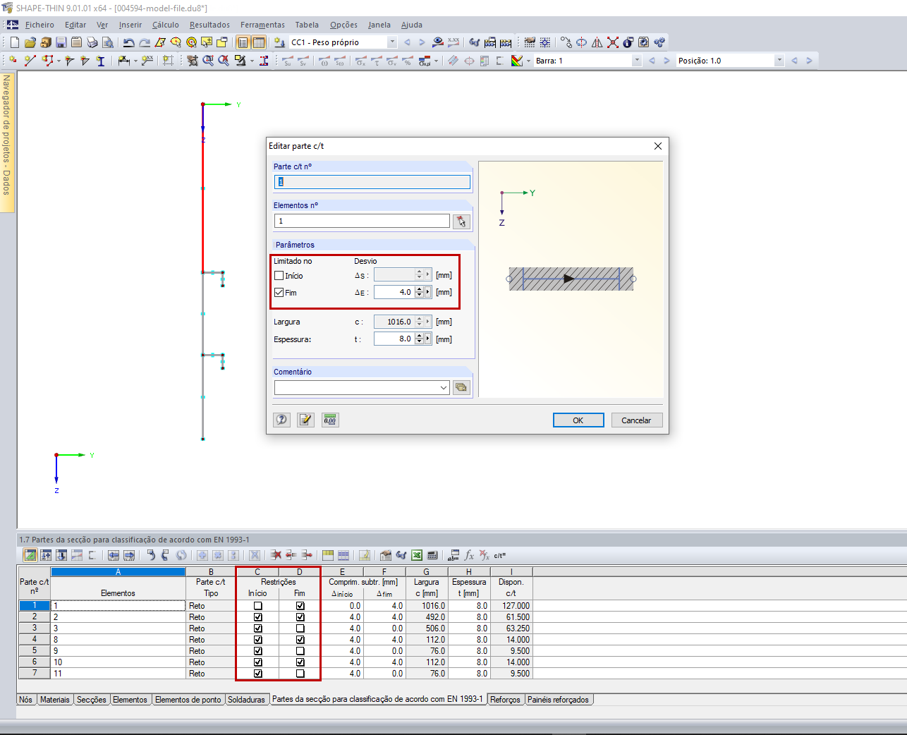The height and width of the screenshot is (735, 907).
Task: Open the Resultados menu
Action: click(x=209, y=25)
